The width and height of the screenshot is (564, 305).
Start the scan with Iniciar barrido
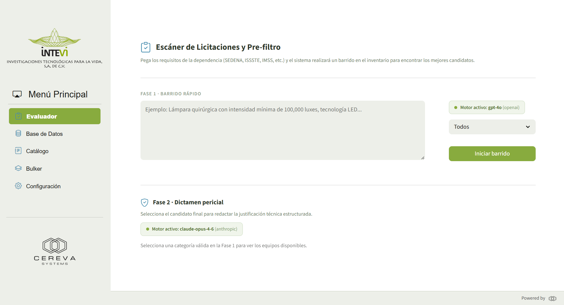click(x=492, y=154)
